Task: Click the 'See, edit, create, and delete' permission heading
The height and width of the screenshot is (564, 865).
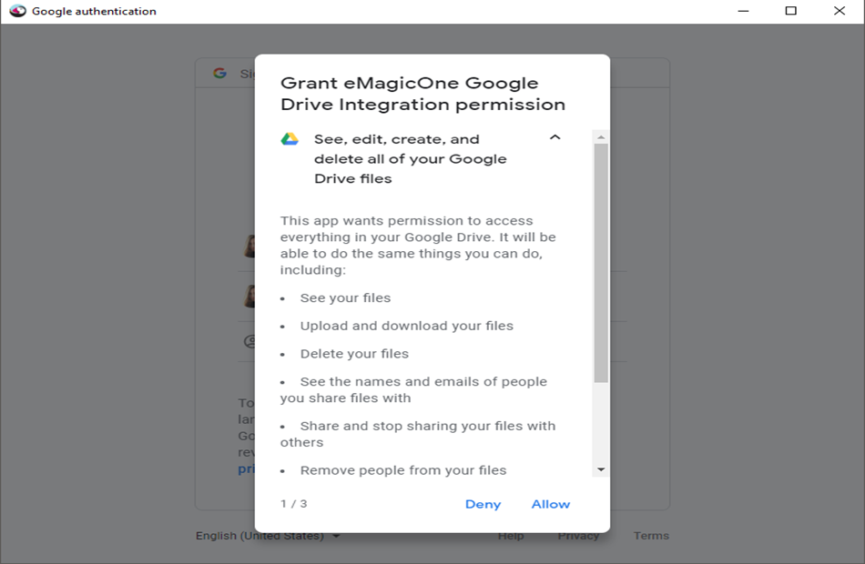Action: point(411,159)
